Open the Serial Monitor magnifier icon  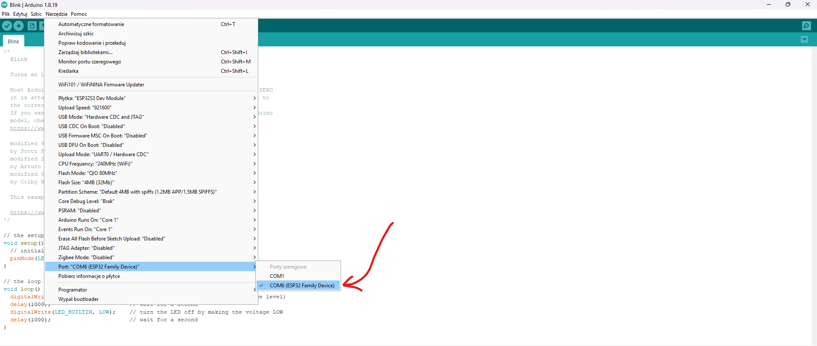[x=806, y=26]
